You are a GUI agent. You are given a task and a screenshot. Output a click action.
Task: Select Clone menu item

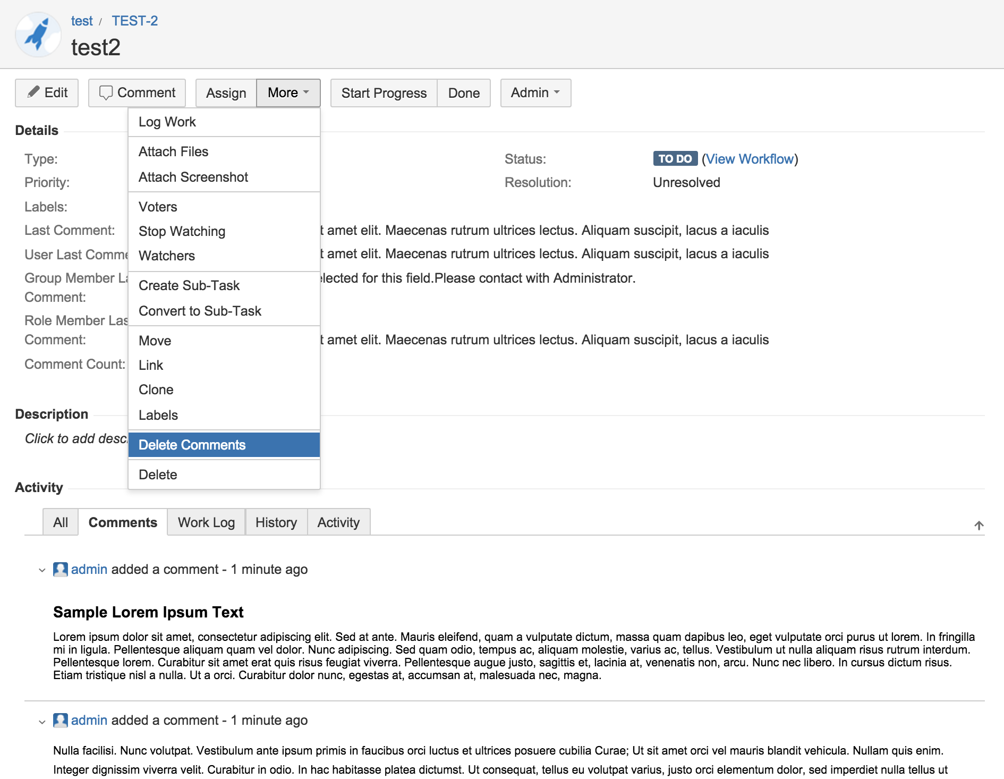(x=224, y=390)
